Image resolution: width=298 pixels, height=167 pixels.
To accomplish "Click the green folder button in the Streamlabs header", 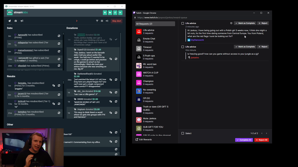I will 110,13.
